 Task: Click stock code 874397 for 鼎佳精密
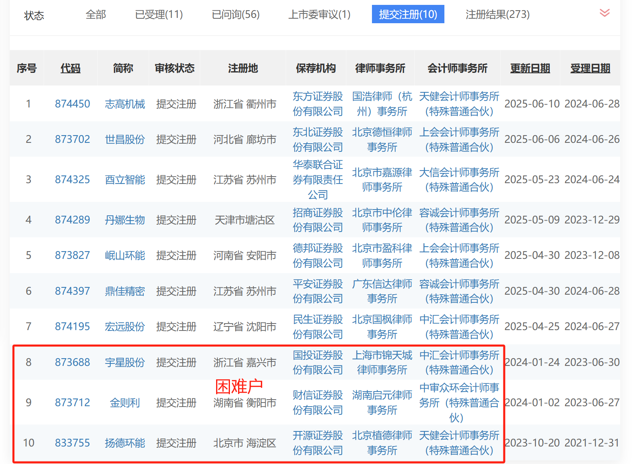click(x=72, y=291)
